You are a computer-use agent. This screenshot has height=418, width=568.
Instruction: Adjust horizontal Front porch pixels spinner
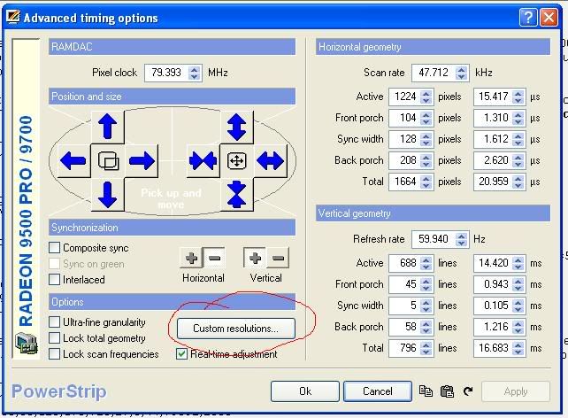[x=426, y=118]
